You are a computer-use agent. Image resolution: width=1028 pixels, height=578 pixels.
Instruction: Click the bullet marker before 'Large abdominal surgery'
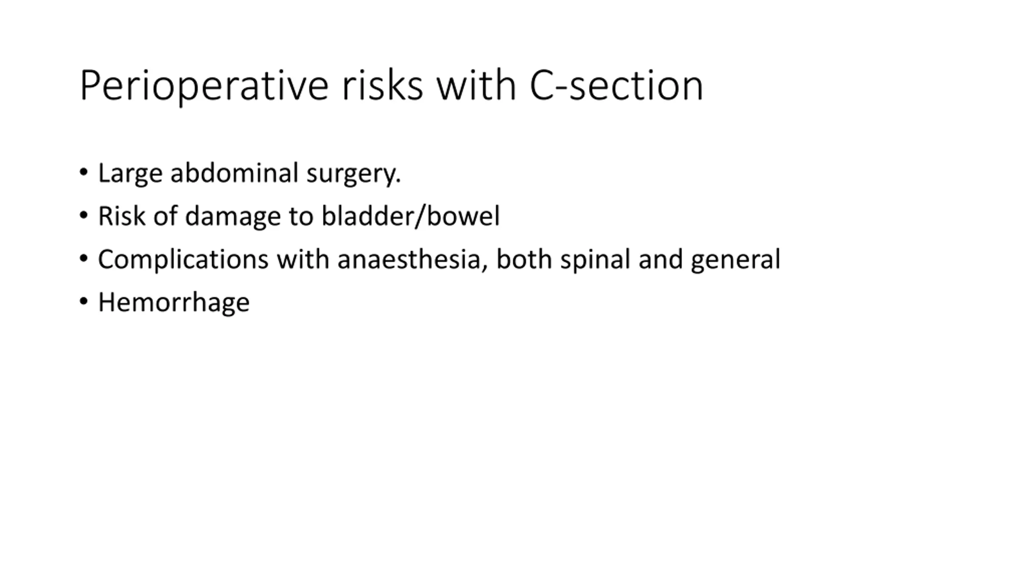(84, 173)
